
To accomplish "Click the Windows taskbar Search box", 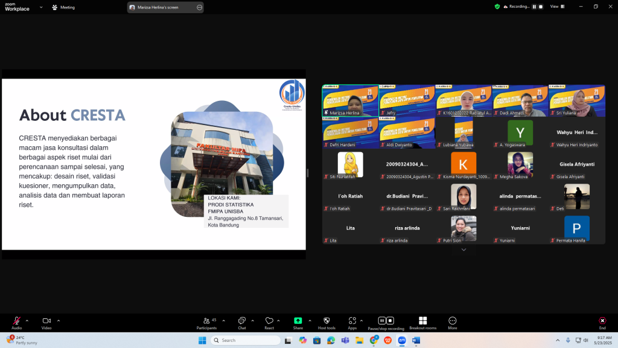I will click(246, 340).
